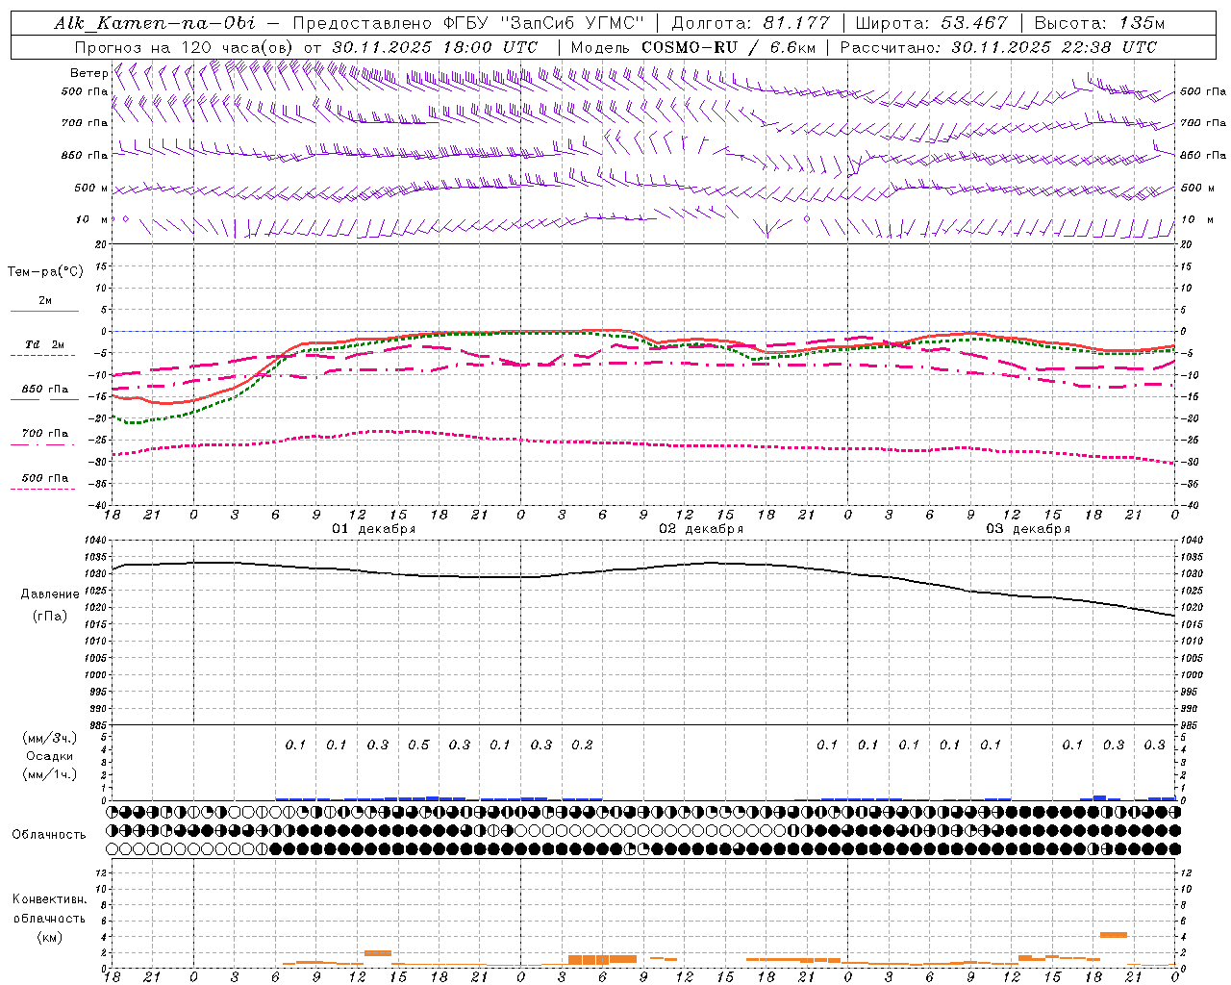Click the '(гПа)' unit under pressure label
Screen dimensions: 1231x985
point(50,617)
